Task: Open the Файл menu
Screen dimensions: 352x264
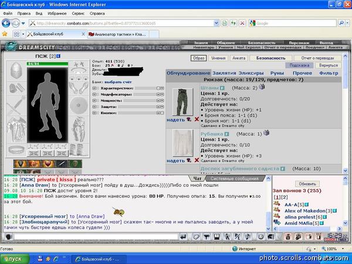Action: click(x=8, y=13)
